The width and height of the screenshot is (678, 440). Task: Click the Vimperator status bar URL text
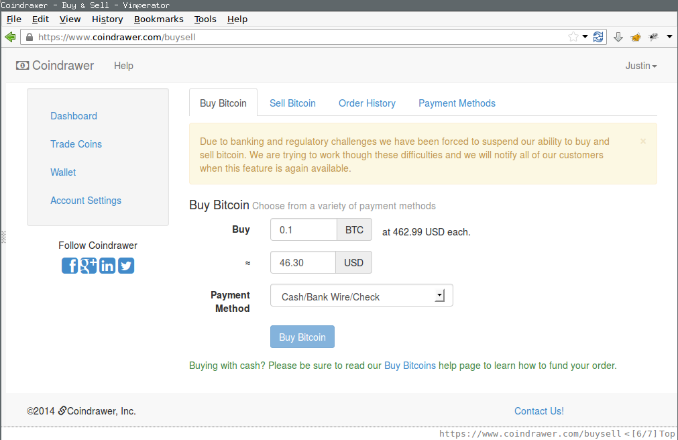[530, 433]
